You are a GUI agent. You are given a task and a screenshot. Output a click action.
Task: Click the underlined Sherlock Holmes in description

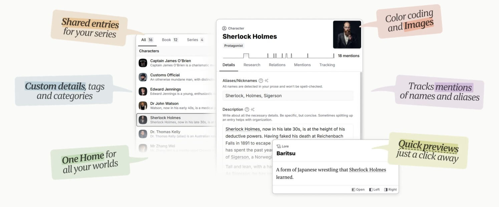pos(243,129)
